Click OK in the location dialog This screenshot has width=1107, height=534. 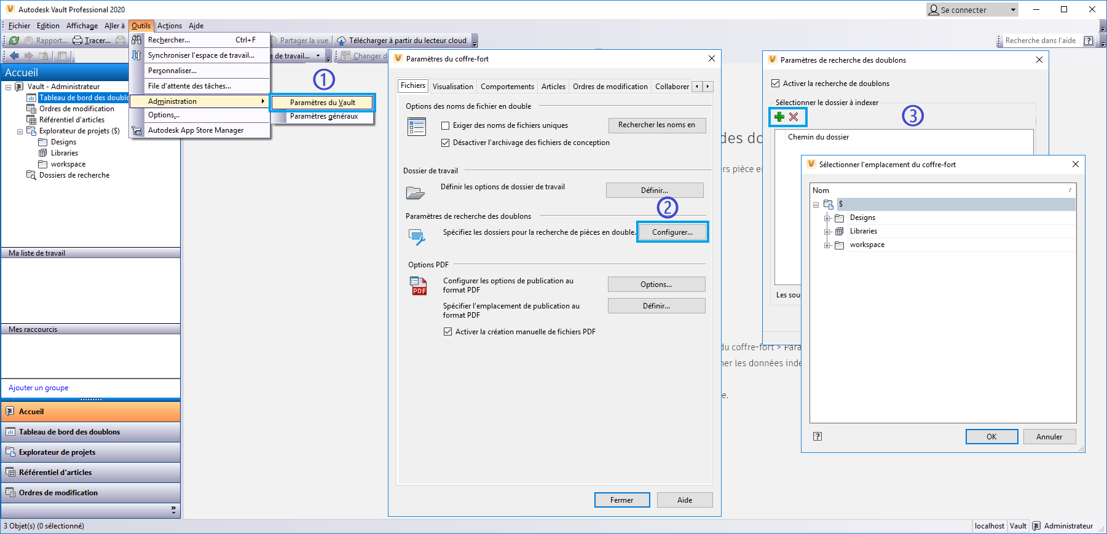[x=991, y=437]
